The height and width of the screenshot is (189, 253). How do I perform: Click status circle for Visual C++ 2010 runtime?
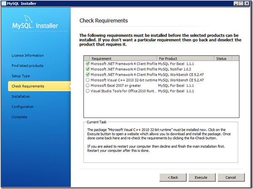click(x=87, y=80)
